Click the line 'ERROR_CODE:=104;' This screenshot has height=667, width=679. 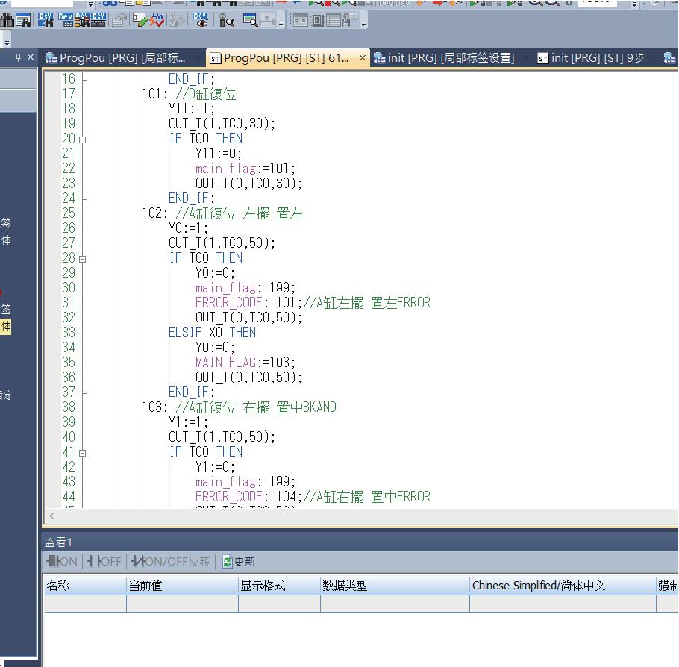point(248,497)
